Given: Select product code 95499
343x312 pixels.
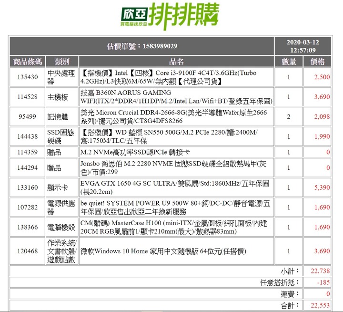Looking at the screenshot, I should [x=28, y=116].
